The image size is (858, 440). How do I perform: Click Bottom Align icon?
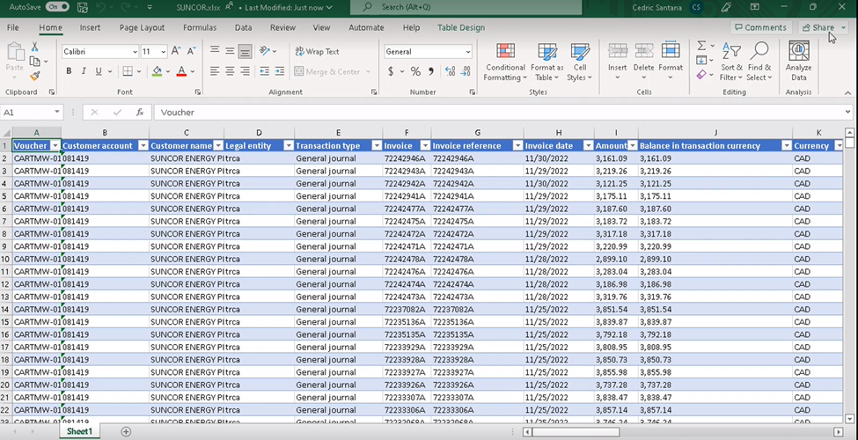point(246,51)
